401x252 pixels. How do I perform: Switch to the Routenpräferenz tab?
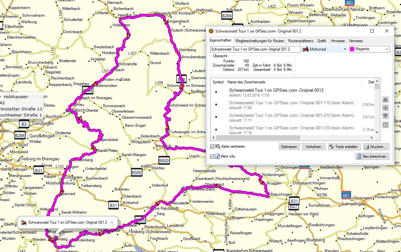300,41
